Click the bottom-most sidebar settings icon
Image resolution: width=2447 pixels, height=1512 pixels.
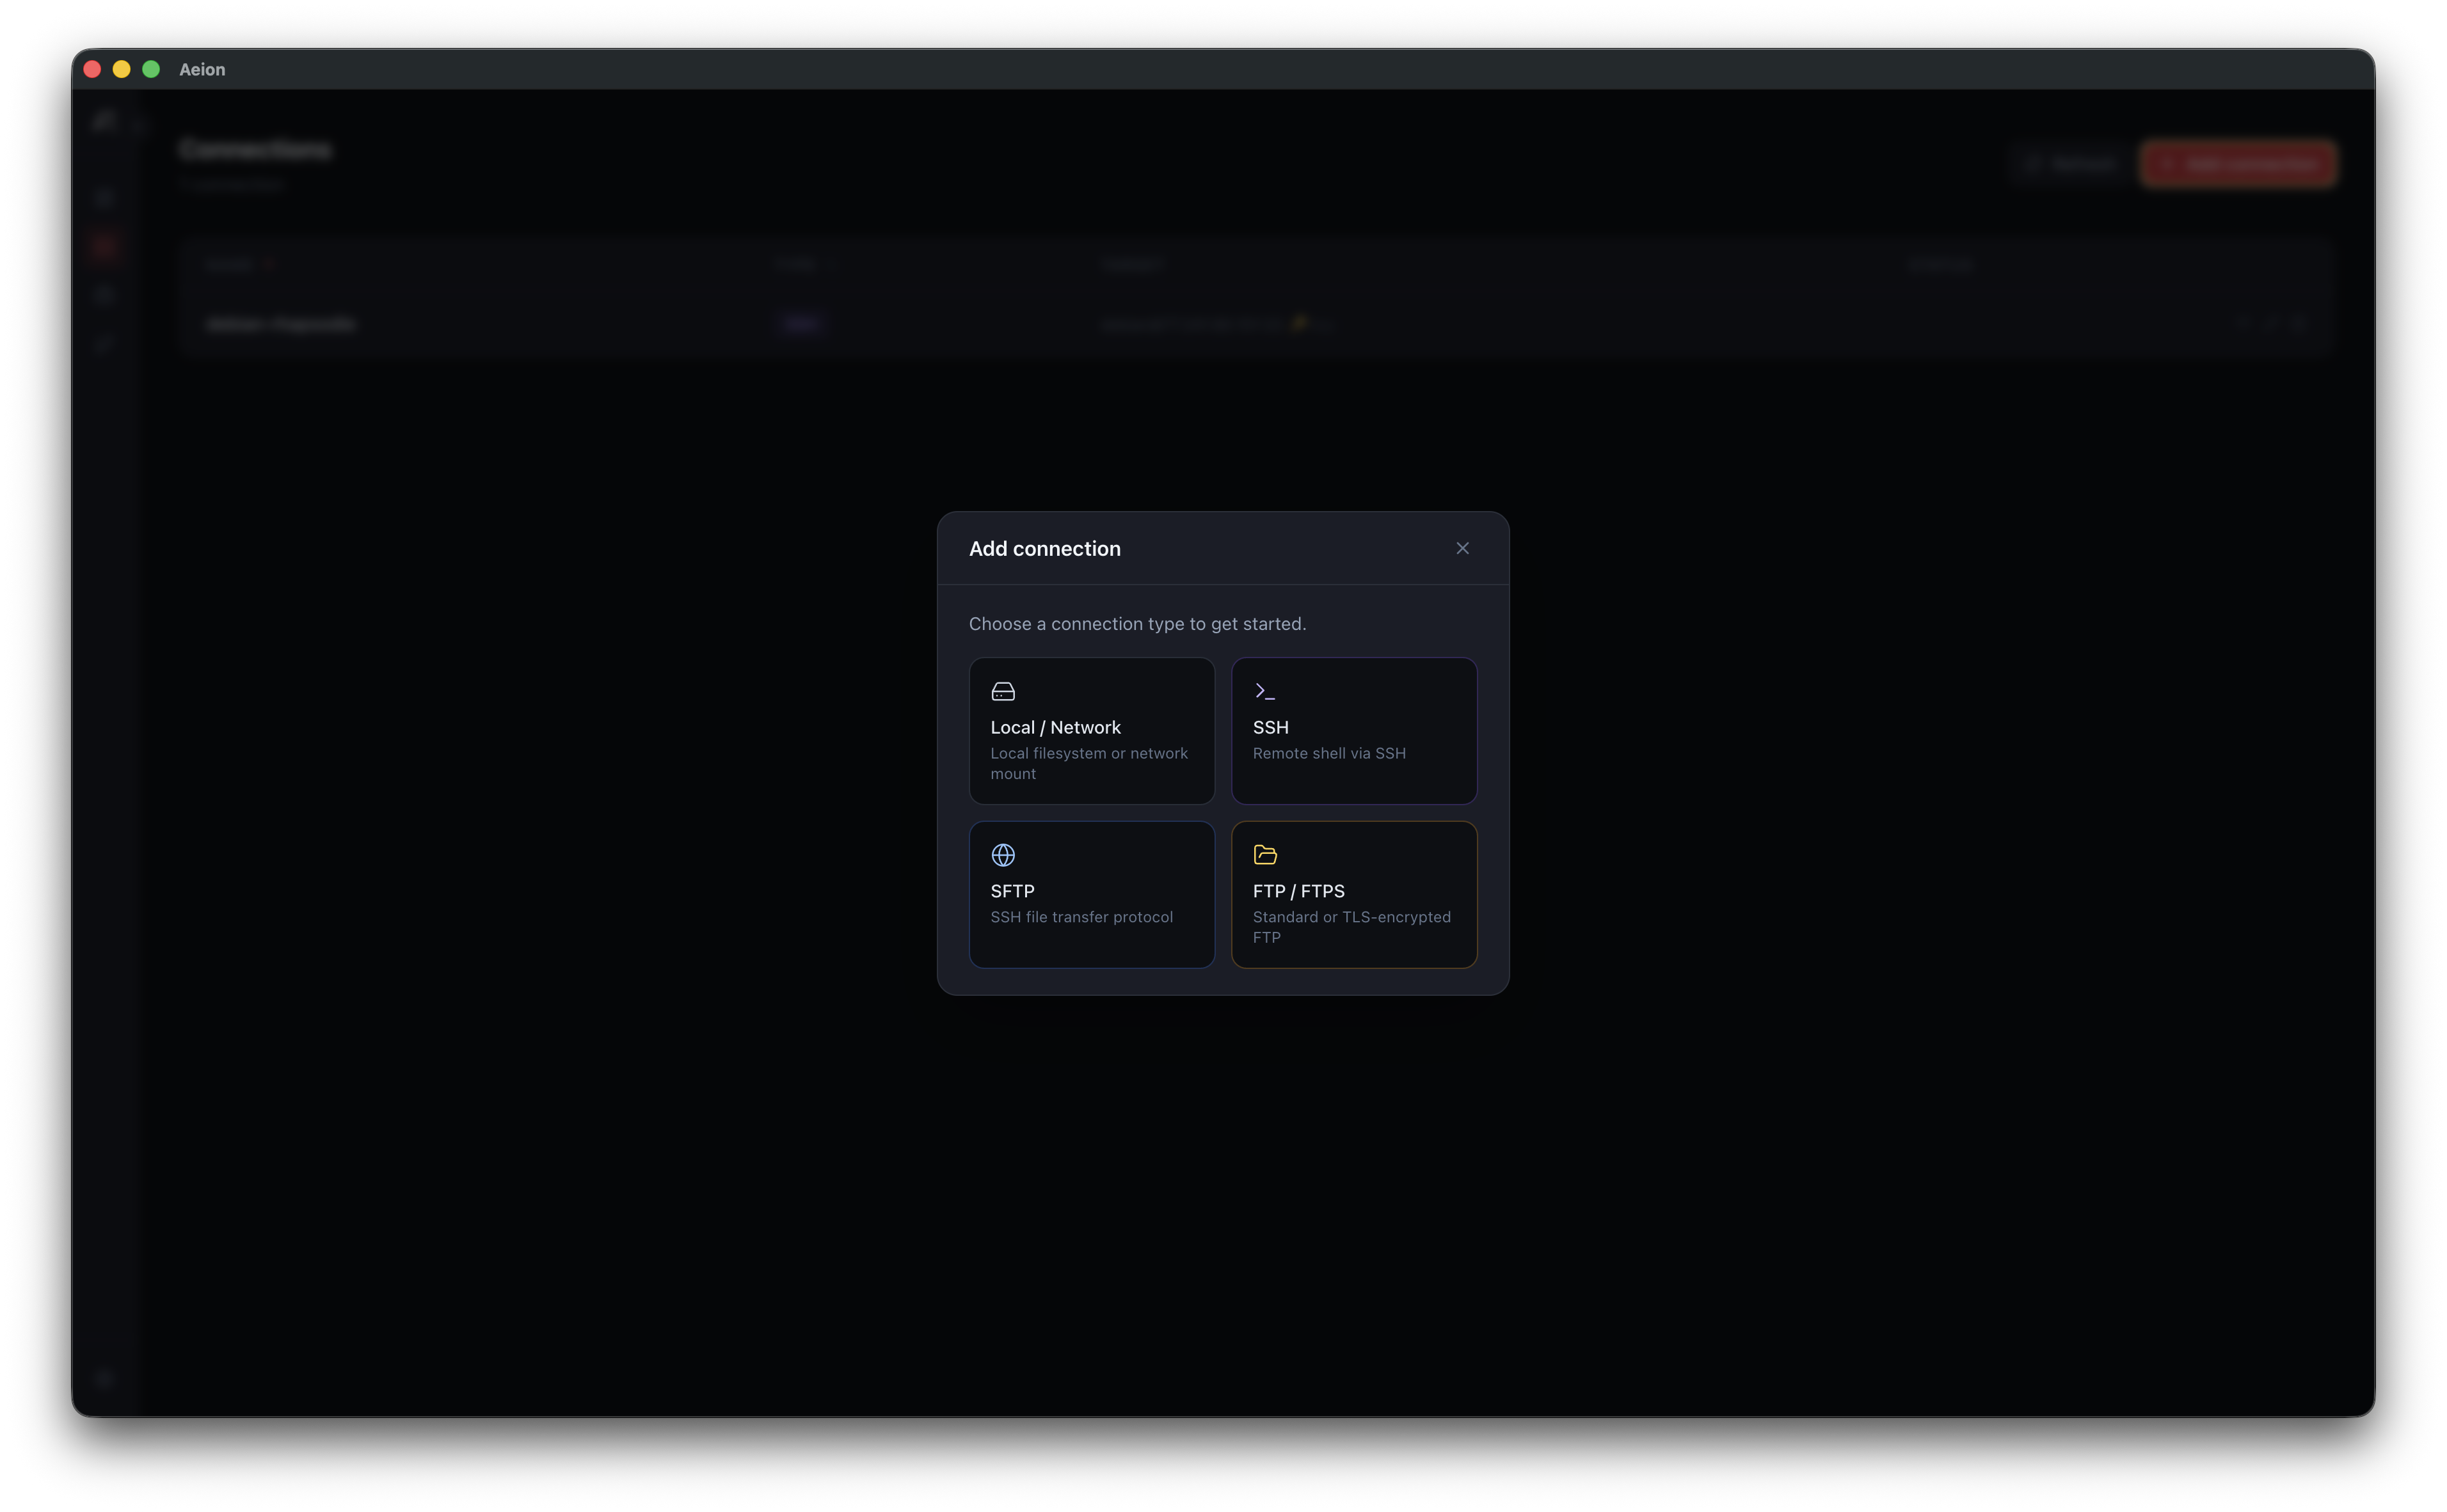[x=104, y=1378]
